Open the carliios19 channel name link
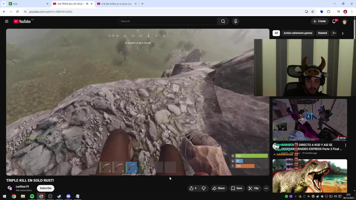 pos(22,187)
